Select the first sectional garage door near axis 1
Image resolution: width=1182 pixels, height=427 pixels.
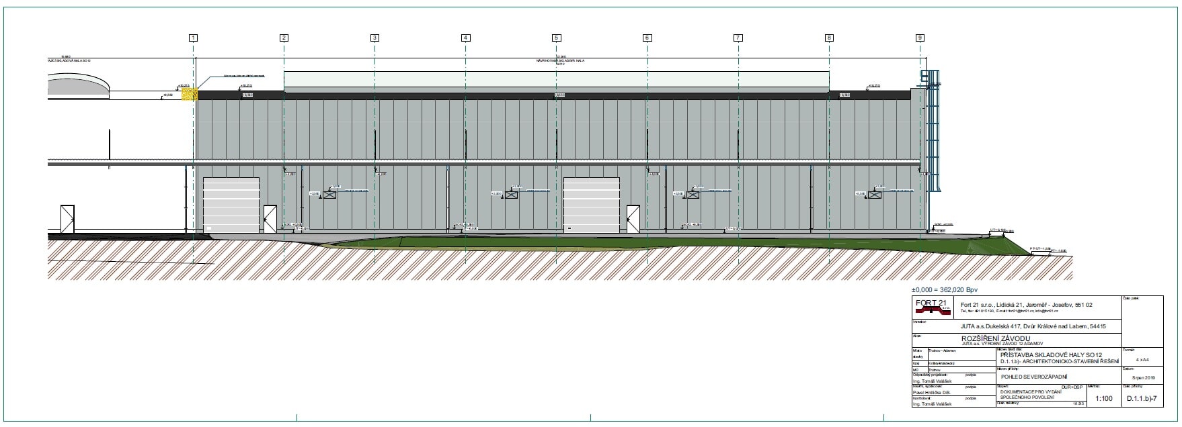coord(231,205)
